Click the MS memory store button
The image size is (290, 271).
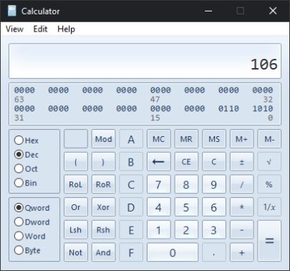point(214,139)
